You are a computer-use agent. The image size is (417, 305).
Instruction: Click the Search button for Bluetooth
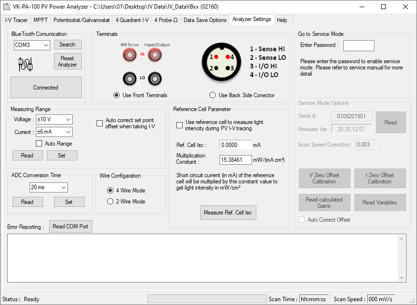coord(67,45)
